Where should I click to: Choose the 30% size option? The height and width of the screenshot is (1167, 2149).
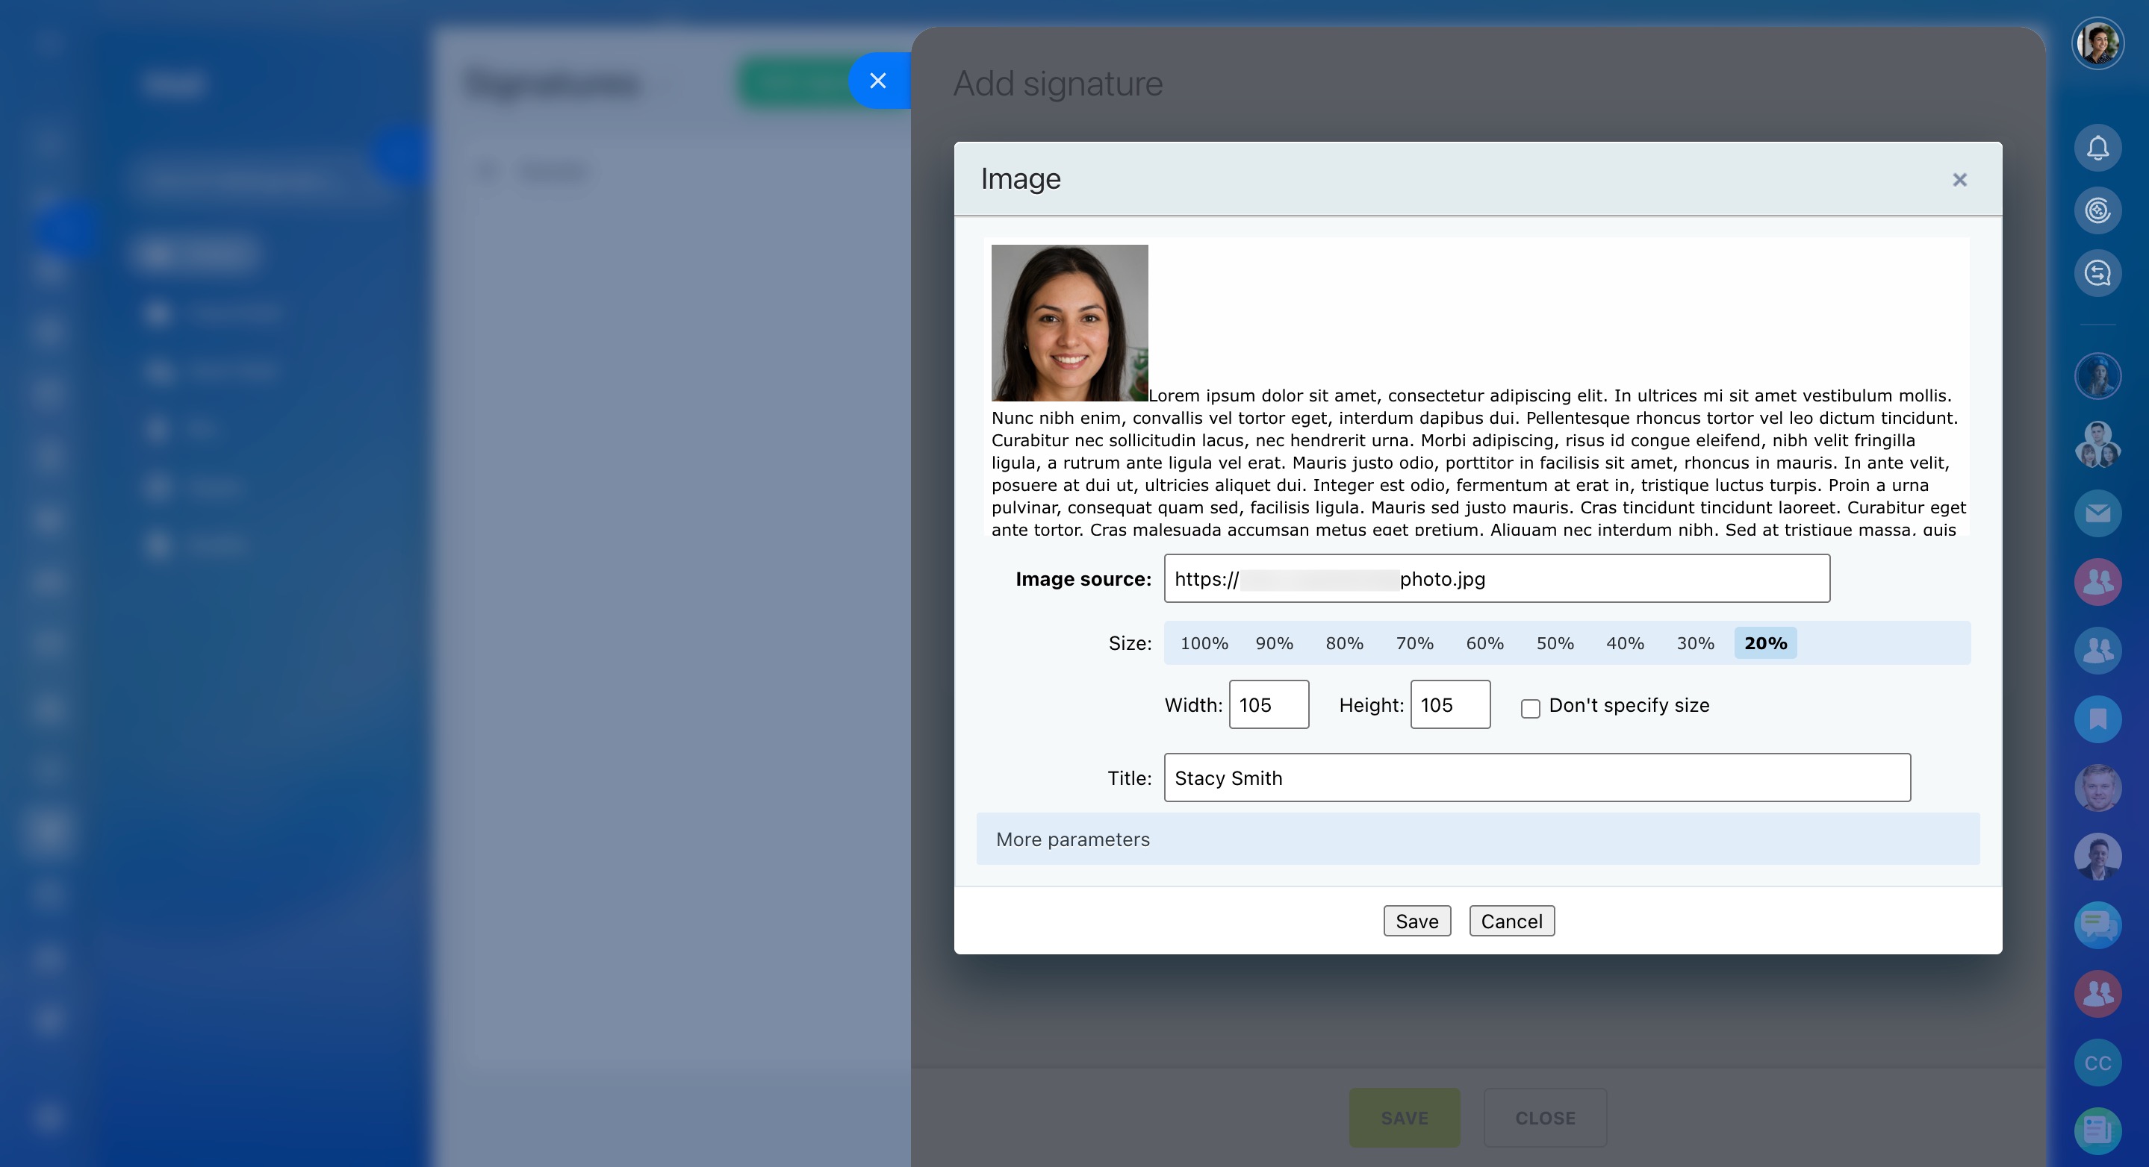click(x=1695, y=643)
